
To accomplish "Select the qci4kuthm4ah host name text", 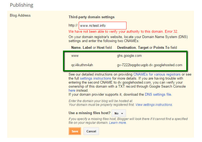I will click(82, 65).
